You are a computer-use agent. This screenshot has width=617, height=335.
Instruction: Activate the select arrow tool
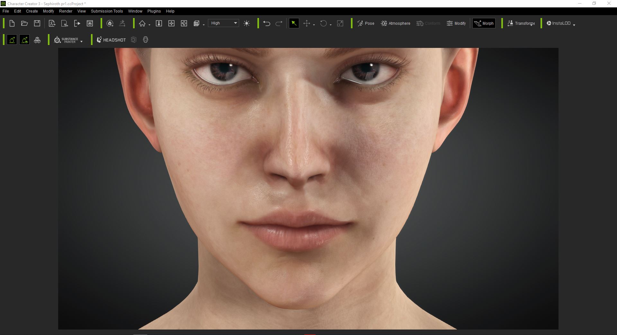tap(294, 23)
